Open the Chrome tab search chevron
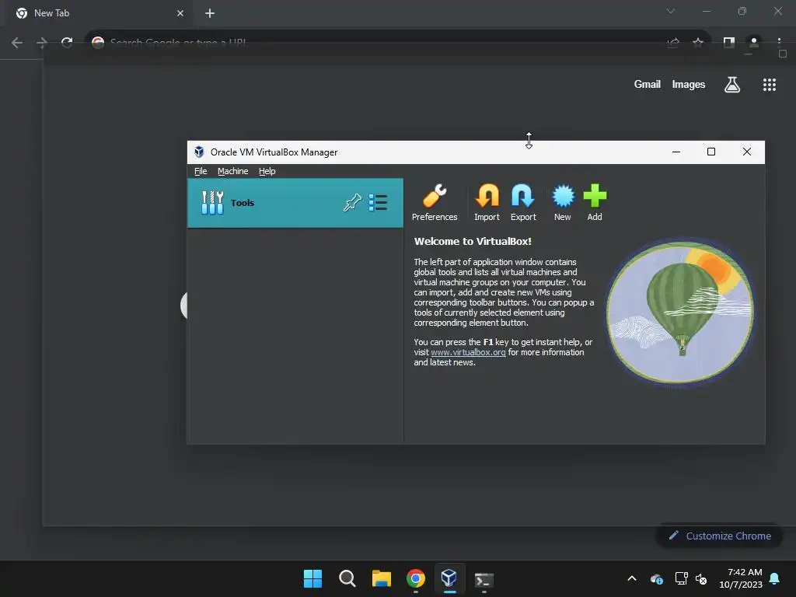This screenshot has height=597, width=796. 671,11
